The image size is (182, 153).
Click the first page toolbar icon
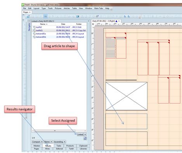pyautogui.click(x=28, y=16)
